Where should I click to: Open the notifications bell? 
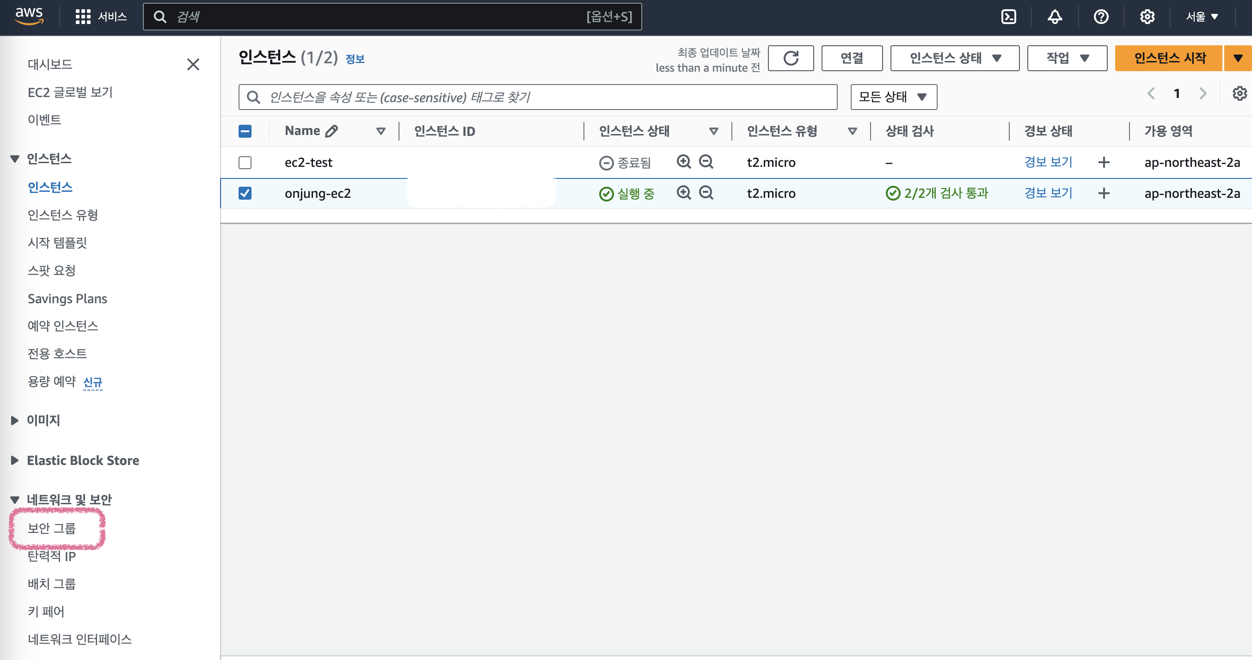click(1054, 17)
